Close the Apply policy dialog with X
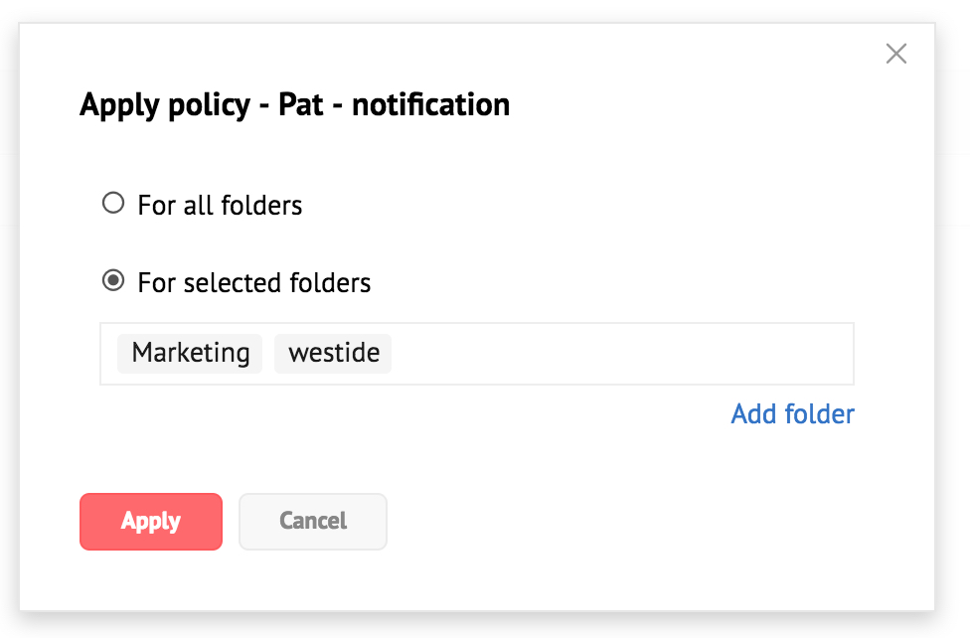Image resolution: width=970 pixels, height=638 pixels. pyautogui.click(x=895, y=54)
